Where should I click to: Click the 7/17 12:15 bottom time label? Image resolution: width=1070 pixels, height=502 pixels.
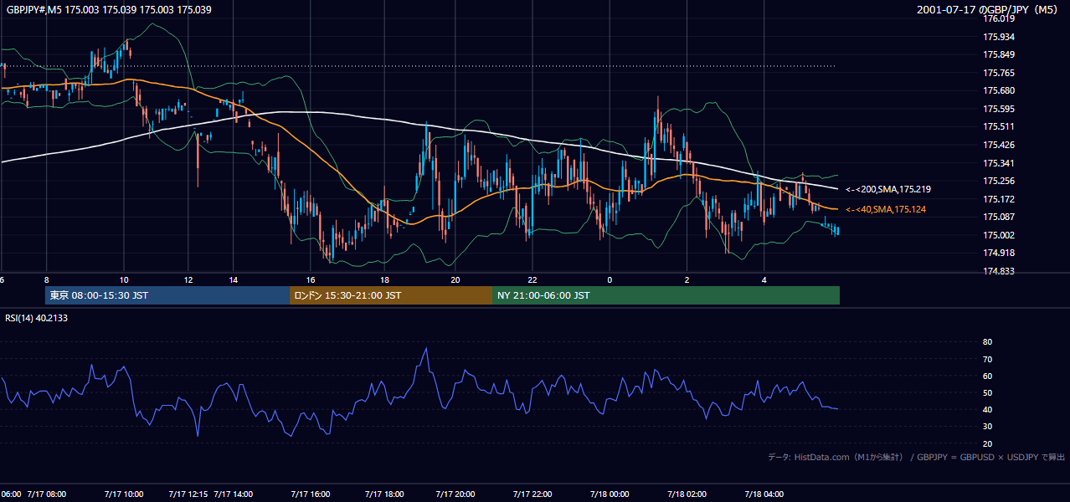188,494
